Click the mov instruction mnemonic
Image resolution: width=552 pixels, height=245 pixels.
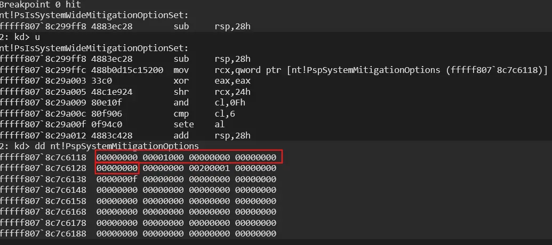180,70
